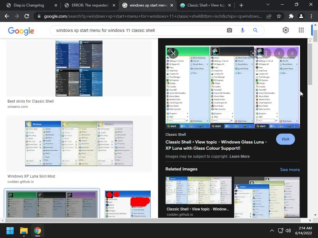Open File Explorer from taskbar
This screenshot has width=318, height=238.
click(24, 231)
